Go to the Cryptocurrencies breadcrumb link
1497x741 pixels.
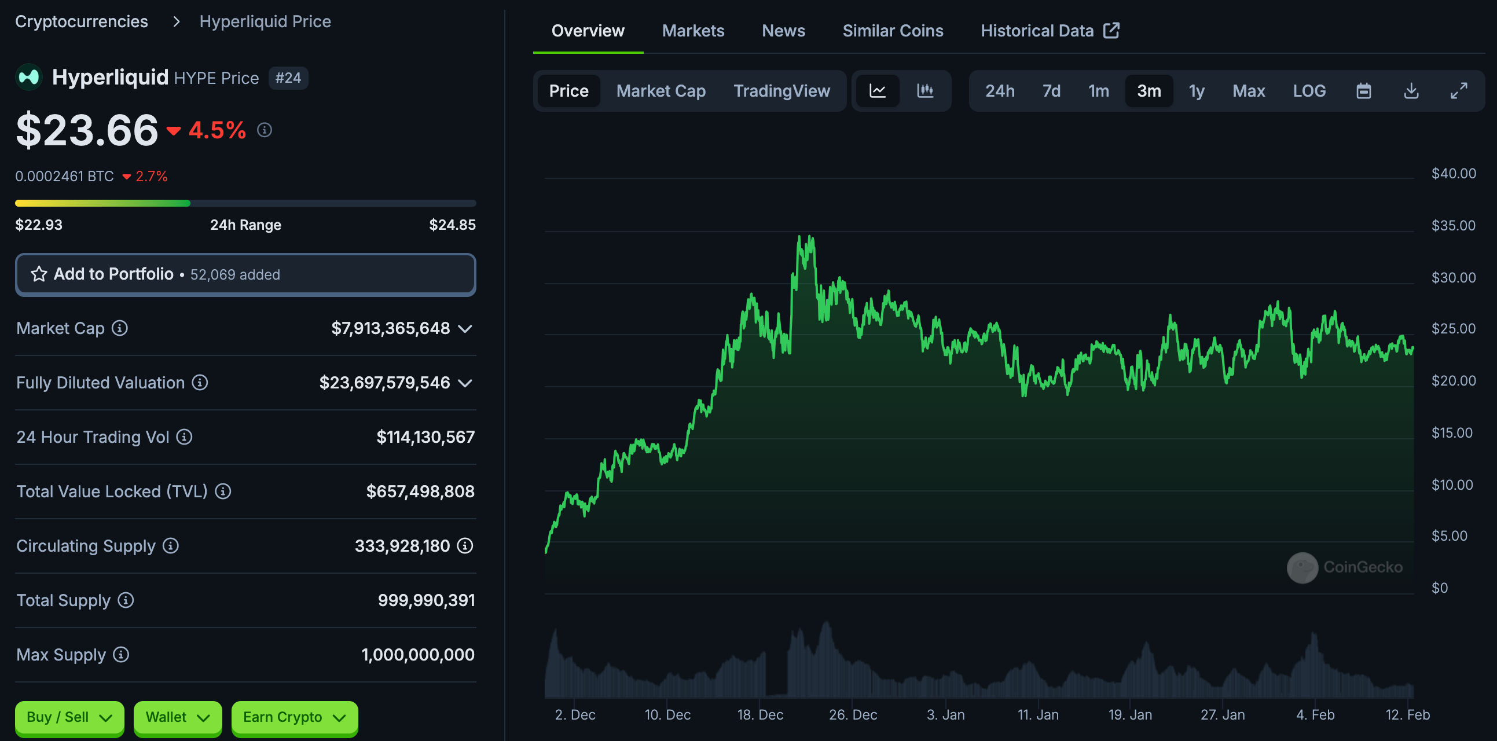82,21
